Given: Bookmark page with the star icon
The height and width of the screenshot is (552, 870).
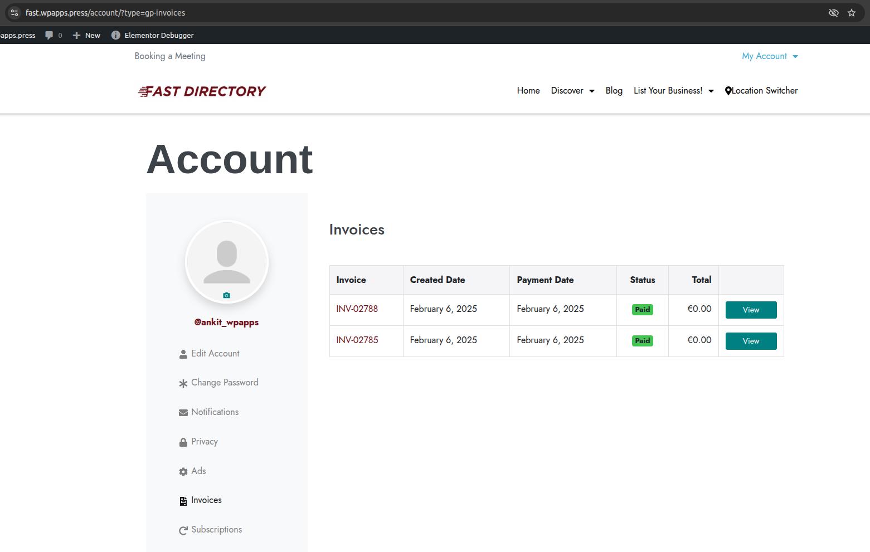Looking at the screenshot, I should (x=851, y=13).
